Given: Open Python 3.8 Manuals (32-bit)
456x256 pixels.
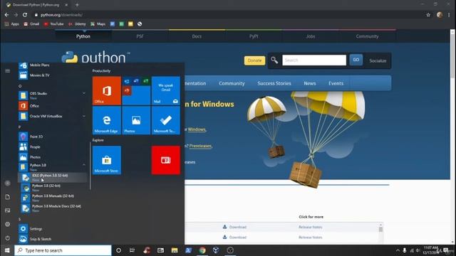Looking at the screenshot, I should [x=53, y=198].
